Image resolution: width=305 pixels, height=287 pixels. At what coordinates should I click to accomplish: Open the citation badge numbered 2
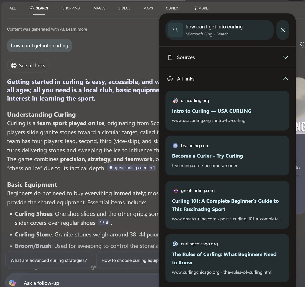104,222
